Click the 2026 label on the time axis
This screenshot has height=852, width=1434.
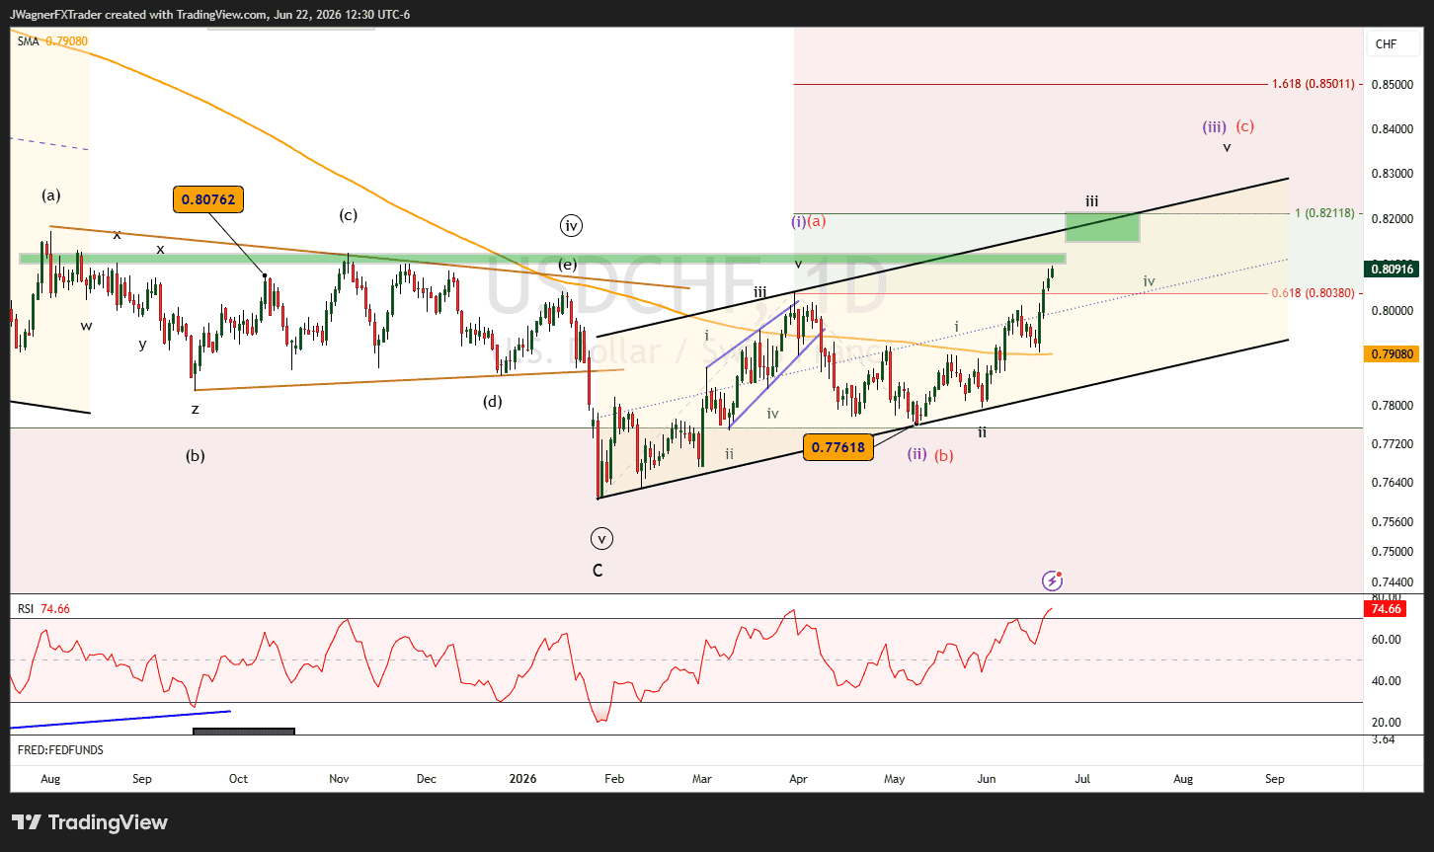pos(522,779)
